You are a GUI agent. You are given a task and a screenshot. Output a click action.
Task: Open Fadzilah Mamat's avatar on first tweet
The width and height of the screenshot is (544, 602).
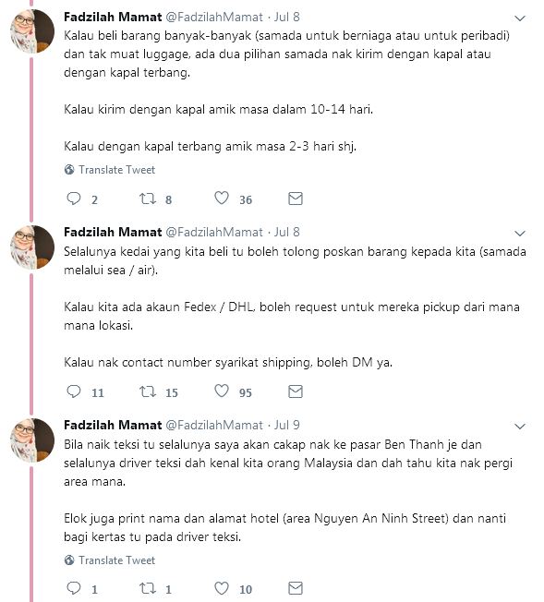(32, 31)
